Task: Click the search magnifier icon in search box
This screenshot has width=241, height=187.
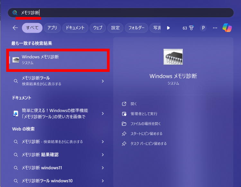Action: pos(15,13)
